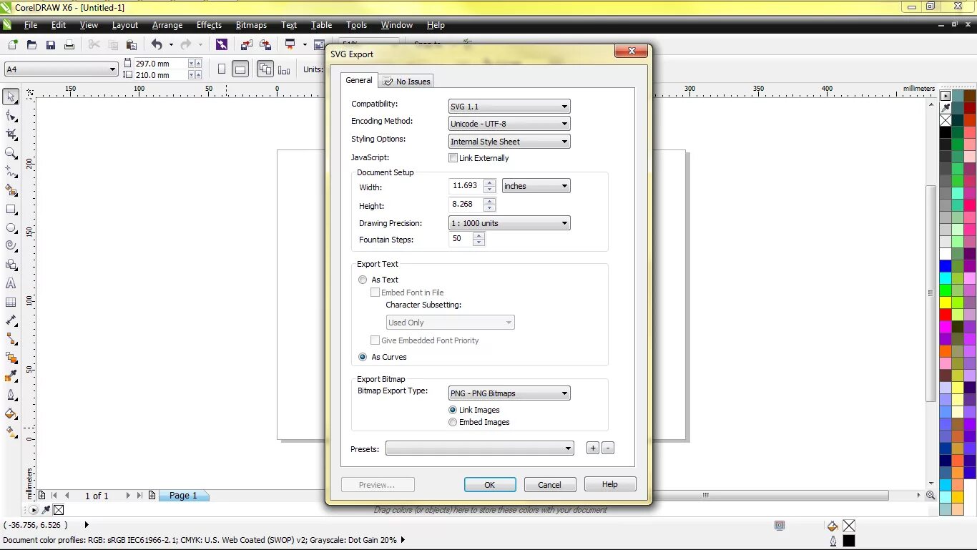Open the Drawing Precision dropdown
Image resolution: width=977 pixels, height=550 pixels.
(x=509, y=223)
